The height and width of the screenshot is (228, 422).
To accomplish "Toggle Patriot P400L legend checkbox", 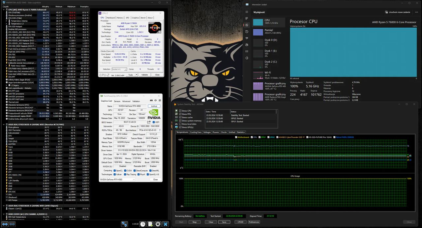I will coord(334,137).
